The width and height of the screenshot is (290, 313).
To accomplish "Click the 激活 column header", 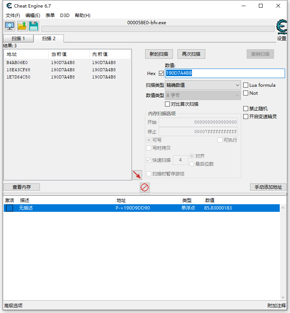I will [10, 200].
